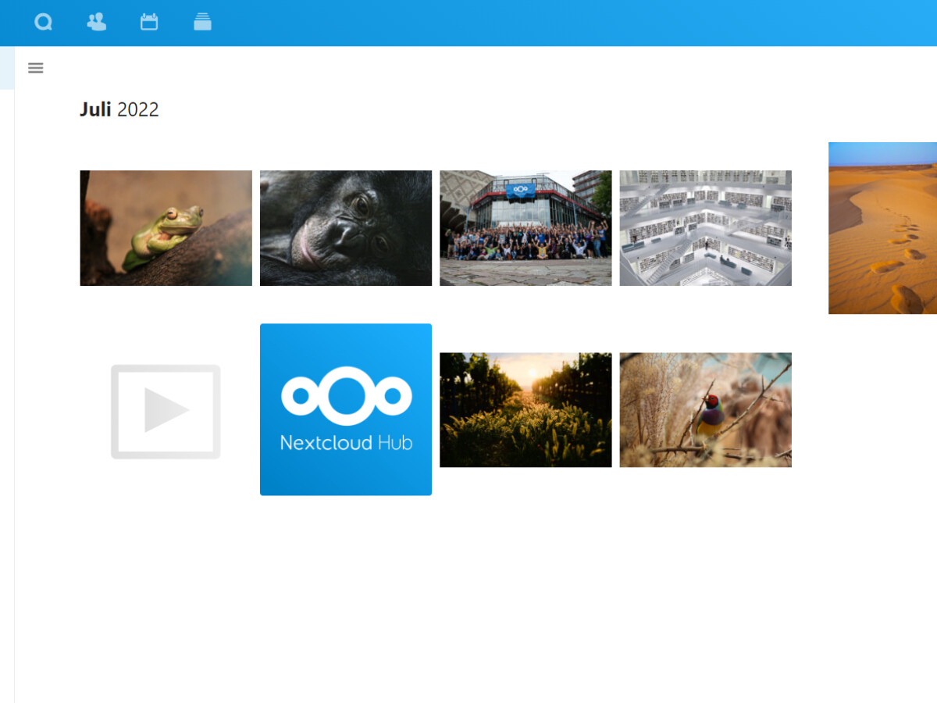The image size is (937, 703).
Task: Open the Nextcloud Hub image
Action: [x=346, y=409]
